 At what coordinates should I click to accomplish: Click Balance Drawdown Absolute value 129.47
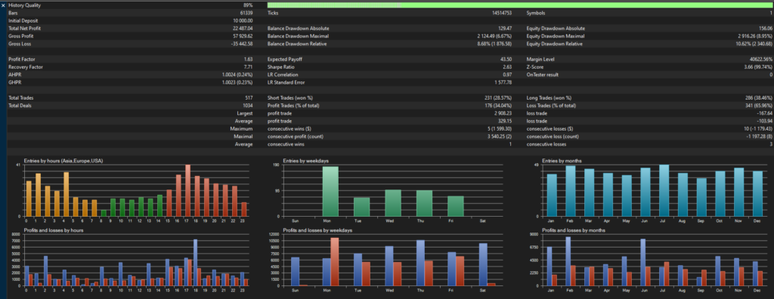505,29
